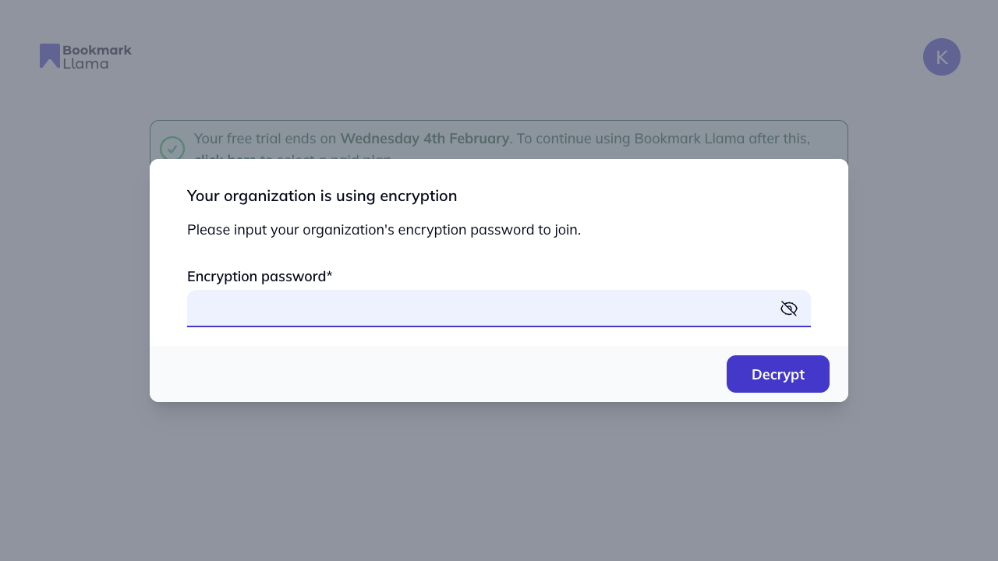Click the modal title about encryption
Viewport: 998px width, 561px height.
click(322, 196)
